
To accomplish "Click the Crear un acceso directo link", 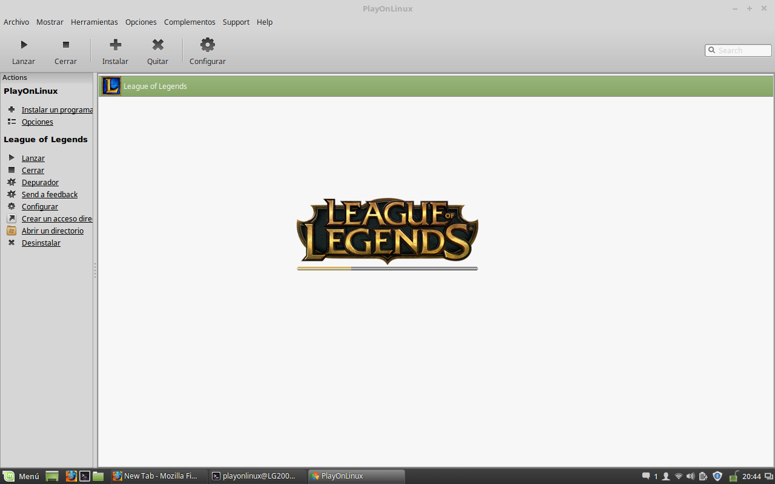I will (x=57, y=218).
